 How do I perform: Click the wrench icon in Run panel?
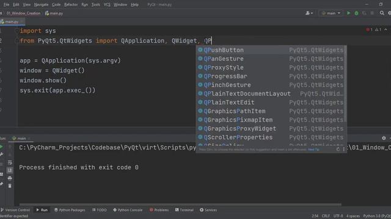pos(1,154)
